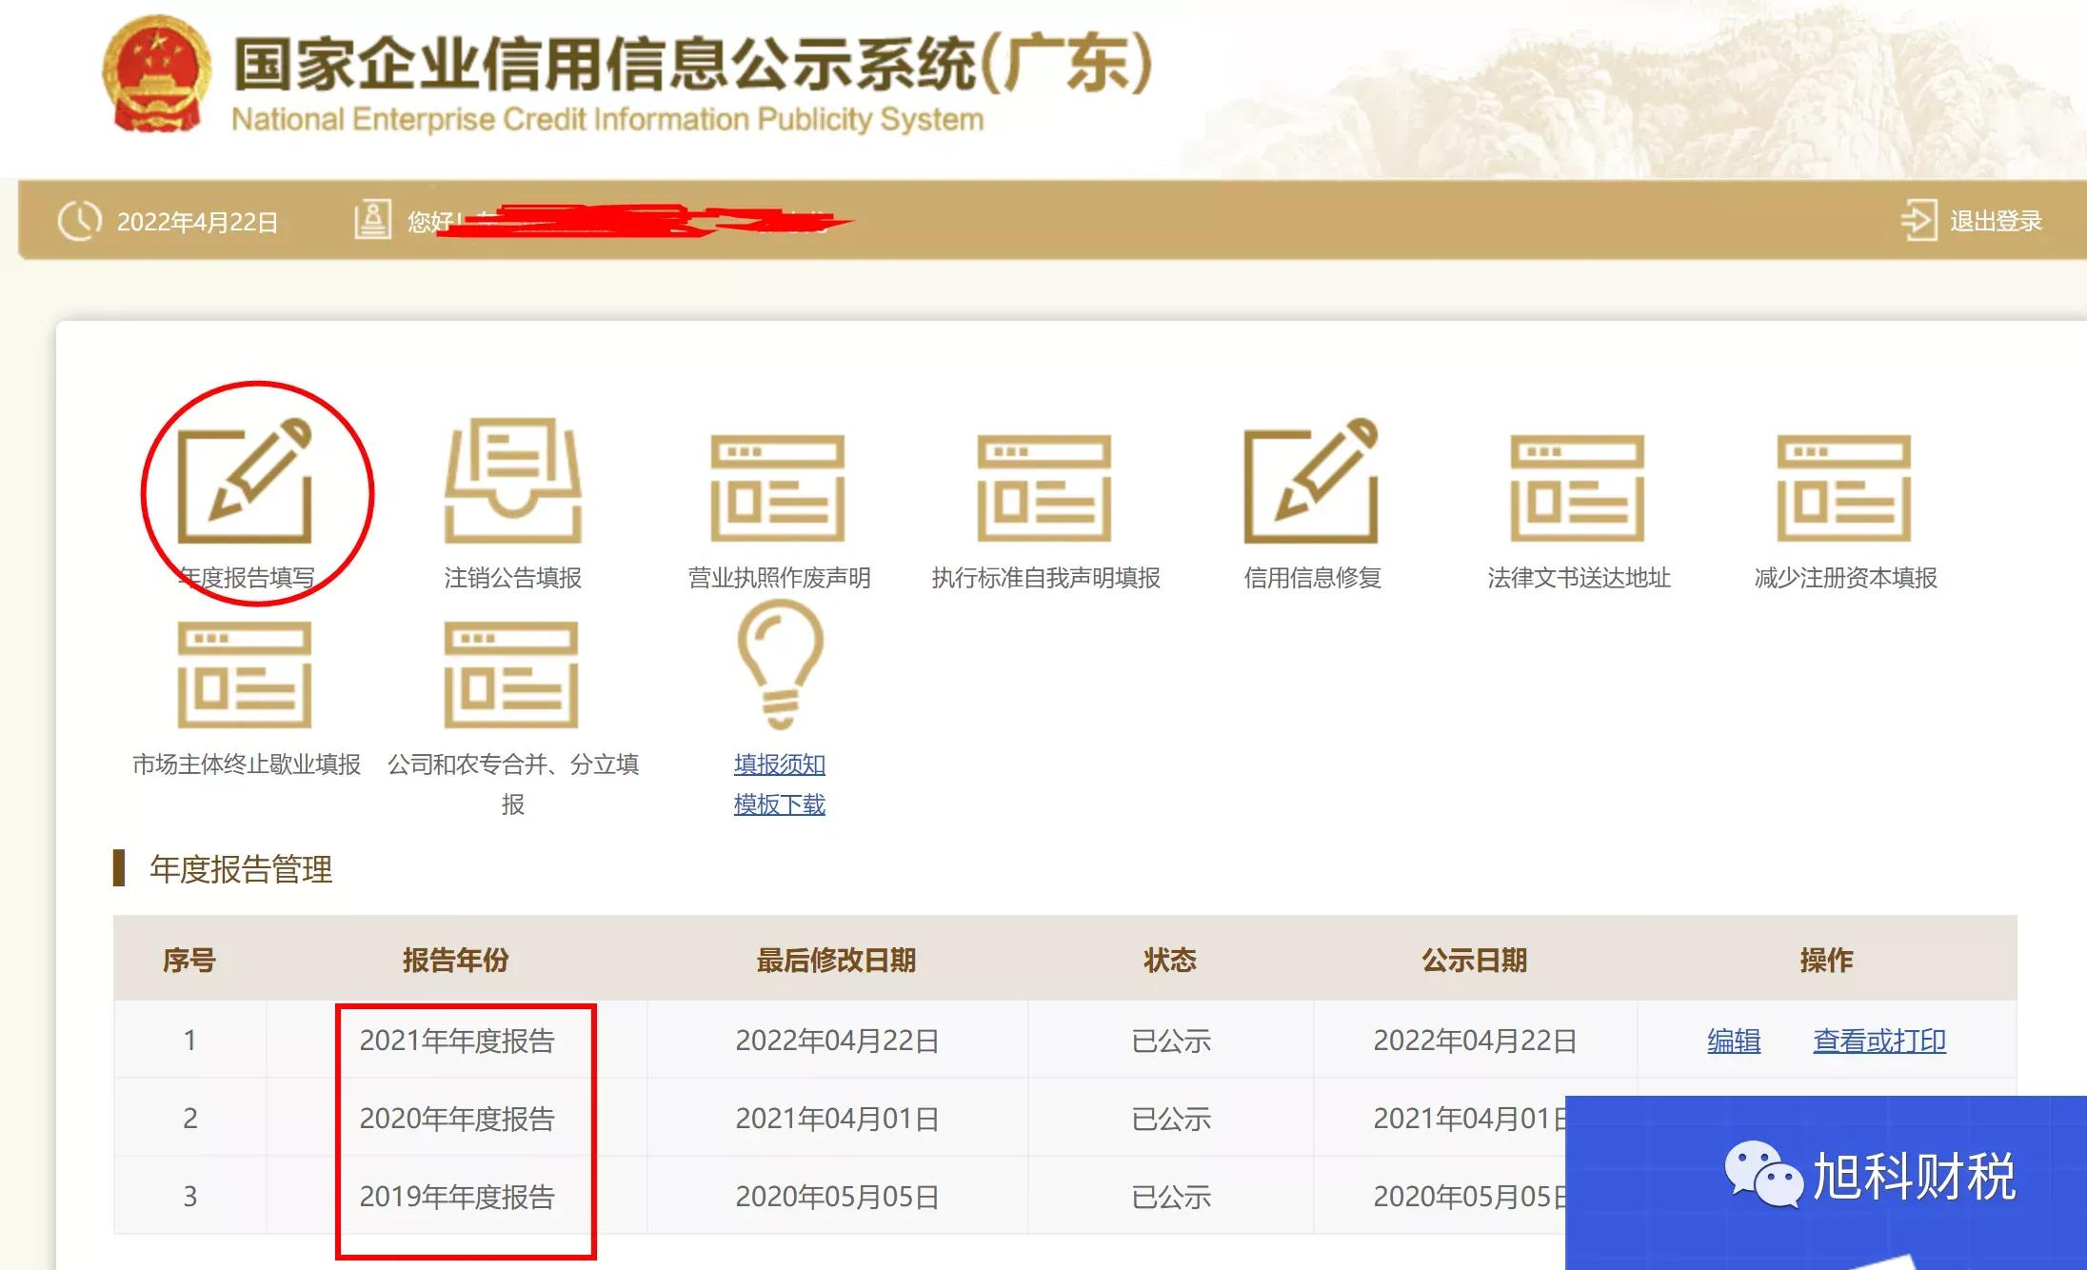Click the clock icon beside the date
Viewport: 2087px width, 1270px height.
[x=80, y=220]
